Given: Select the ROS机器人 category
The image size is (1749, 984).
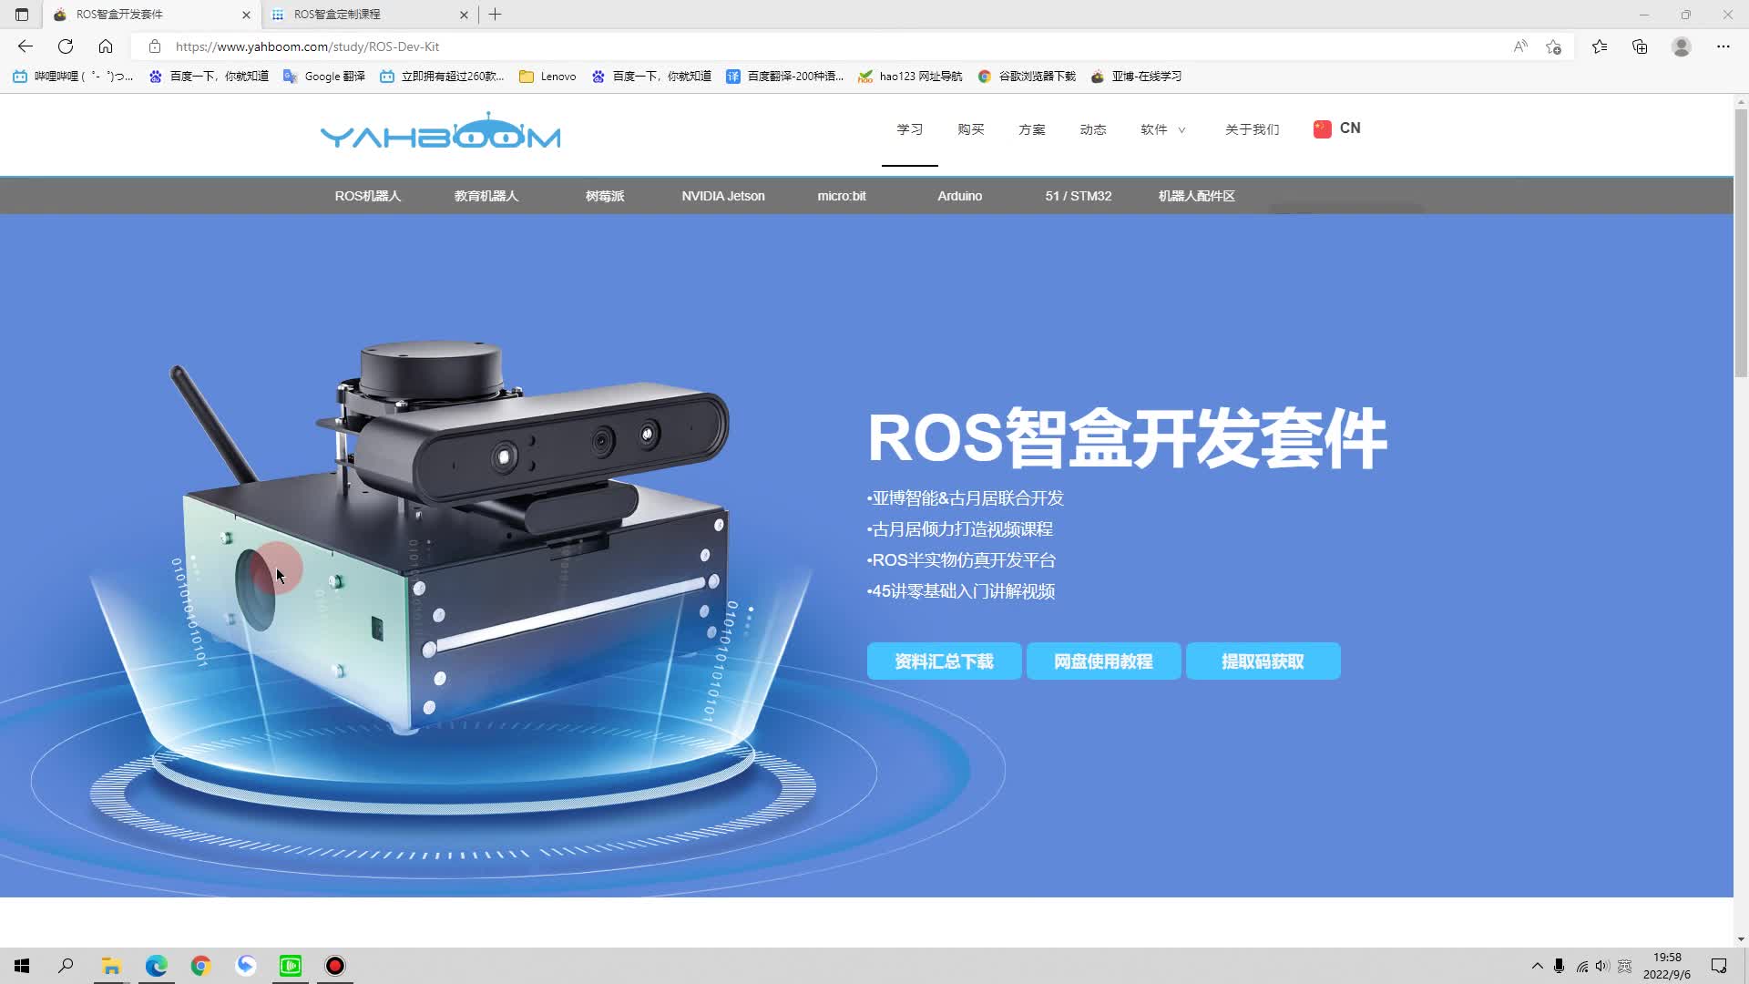Looking at the screenshot, I should point(368,196).
